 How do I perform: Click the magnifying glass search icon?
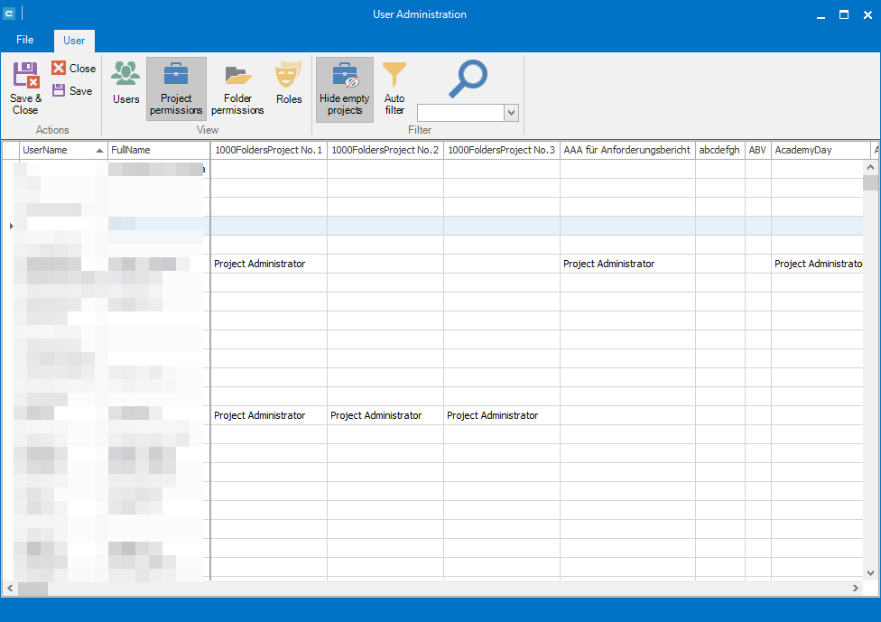[x=468, y=79]
